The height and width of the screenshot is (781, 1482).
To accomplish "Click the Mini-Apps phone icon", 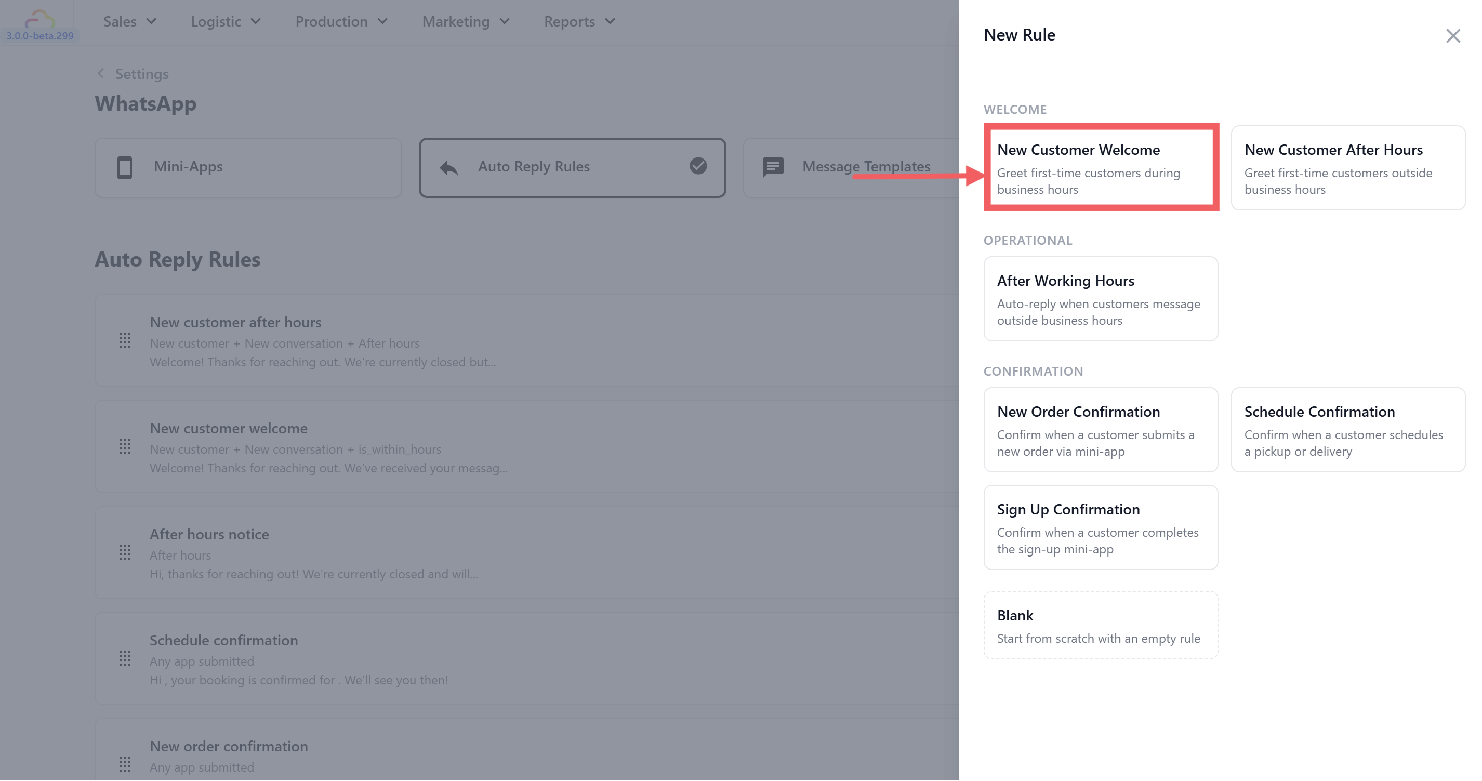I will pos(124,167).
